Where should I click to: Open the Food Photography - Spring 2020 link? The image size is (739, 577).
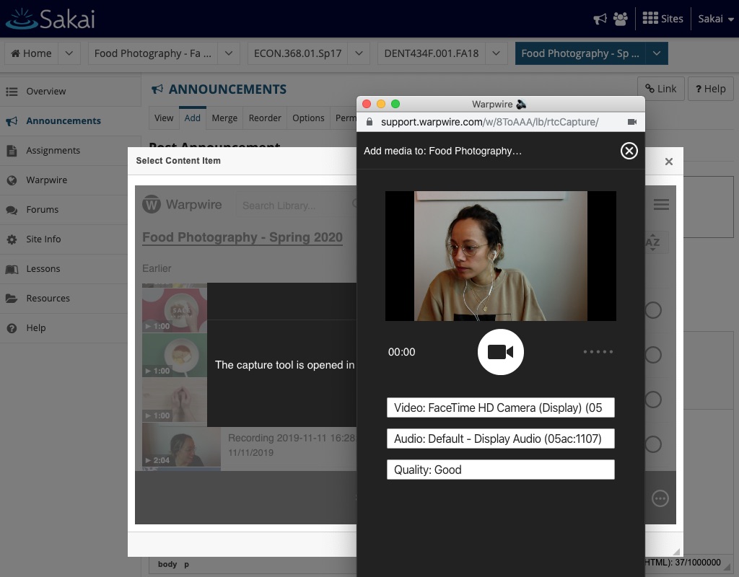pyautogui.click(x=242, y=237)
